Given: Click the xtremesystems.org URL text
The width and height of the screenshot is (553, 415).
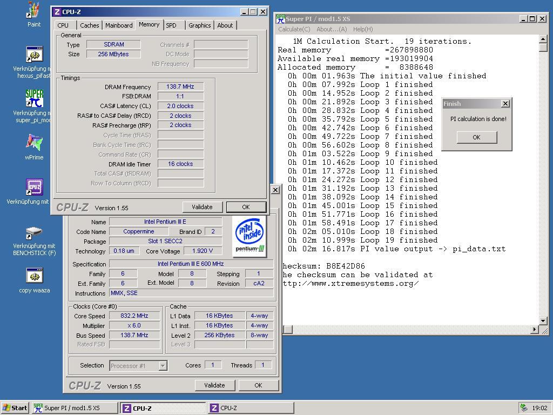Looking at the screenshot, I should pyautogui.click(x=350, y=283).
